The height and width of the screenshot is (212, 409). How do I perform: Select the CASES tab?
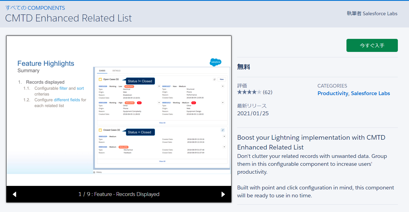[x=103, y=70]
